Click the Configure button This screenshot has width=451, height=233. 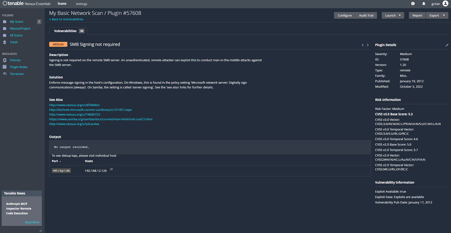[344, 15]
